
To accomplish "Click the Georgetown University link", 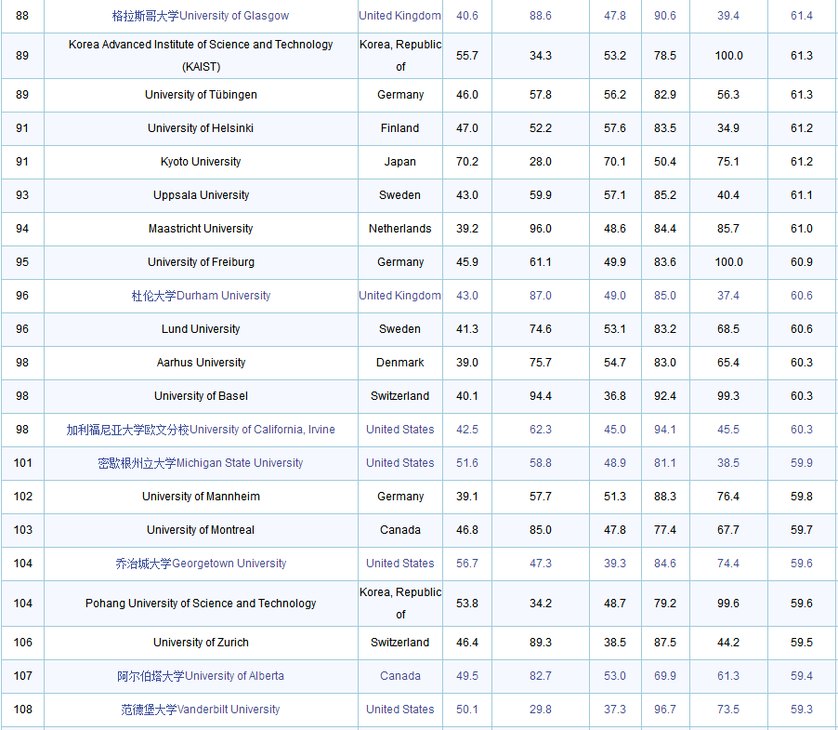I will (x=201, y=564).
